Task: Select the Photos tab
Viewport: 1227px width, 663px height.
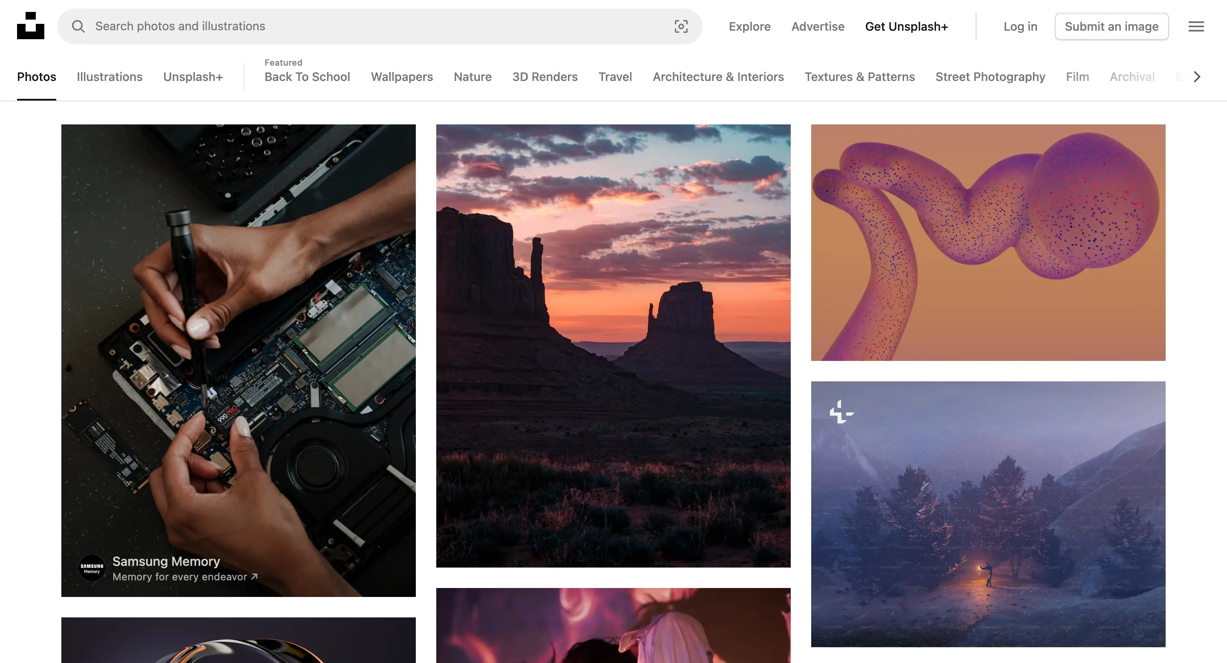Action: (x=37, y=77)
